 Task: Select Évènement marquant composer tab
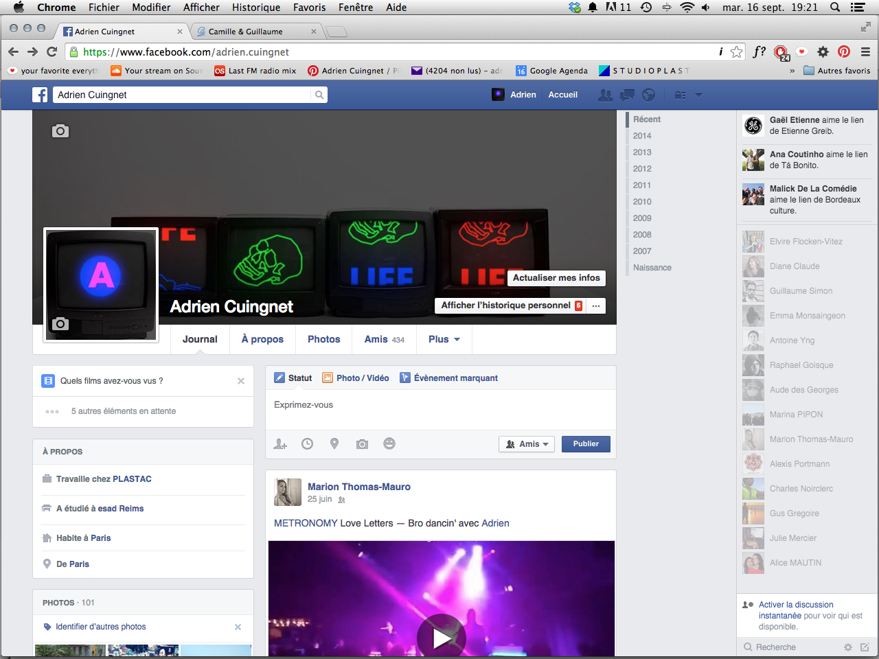click(x=449, y=378)
